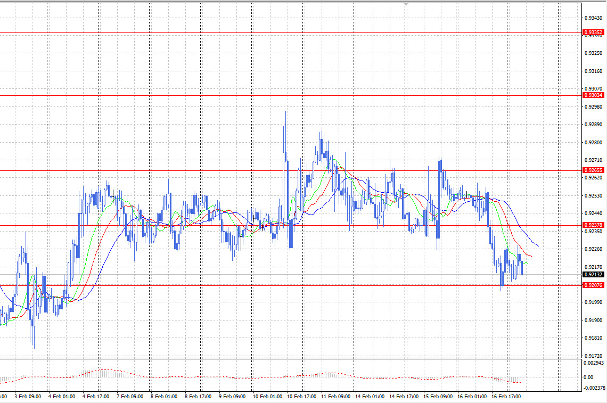Click the 0.92710 value on price scale

[593, 160]
